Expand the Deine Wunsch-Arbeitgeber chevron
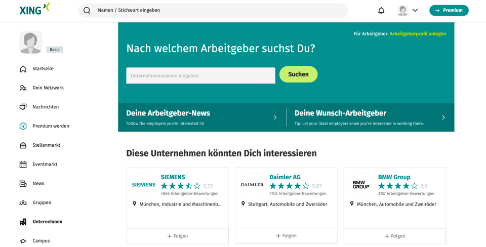 click(x=443, y=117)
